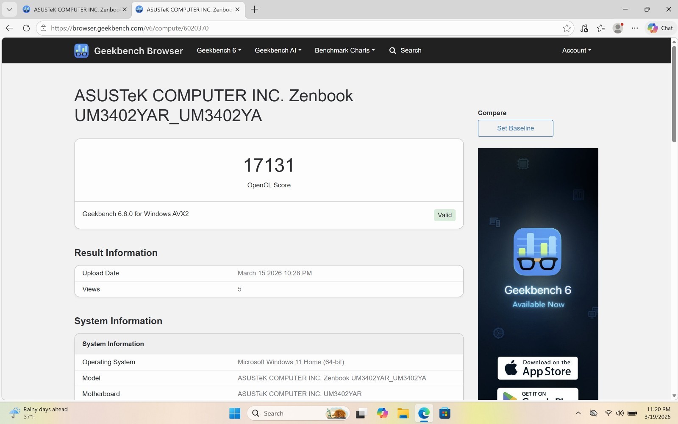Open the Geekbench AI dropdown

(x=278, y=50)
